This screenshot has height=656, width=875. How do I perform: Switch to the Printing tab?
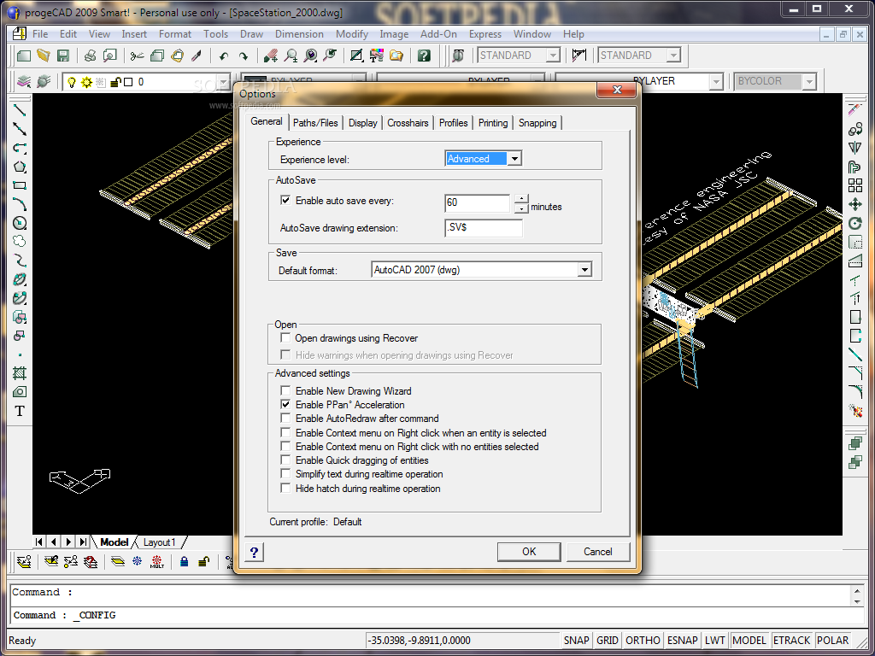pyautogui.click(x=493, y=123)
